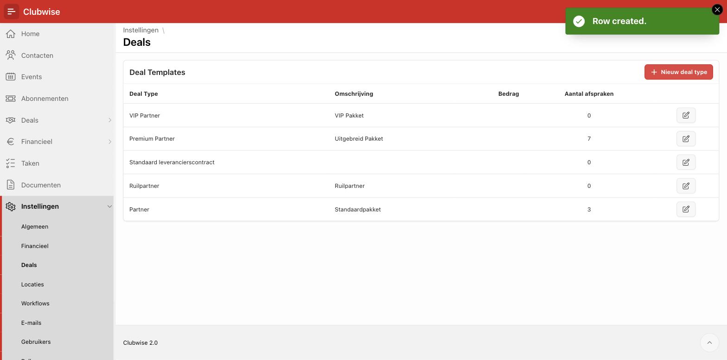Click the green success checkmark icon
Viewport: 727px width, 360px height.
[x=579, y=21]
